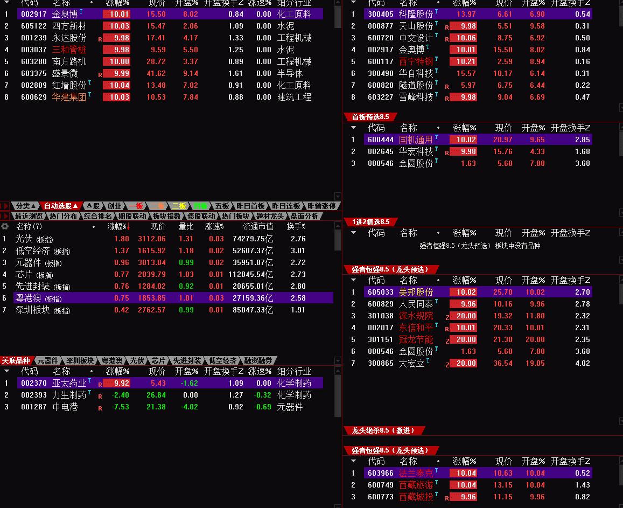Image resolution: width=623 pixels, height=508 pixels.
Task: Click the upper 强者恒强8.5（龙头预选）title
Action: pos(390,269)
